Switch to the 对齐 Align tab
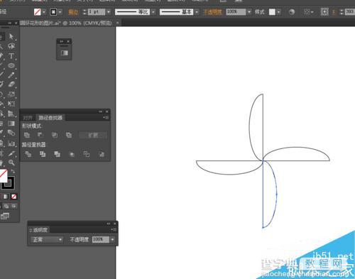Screen dimensions: 355x279 (28, 118)
